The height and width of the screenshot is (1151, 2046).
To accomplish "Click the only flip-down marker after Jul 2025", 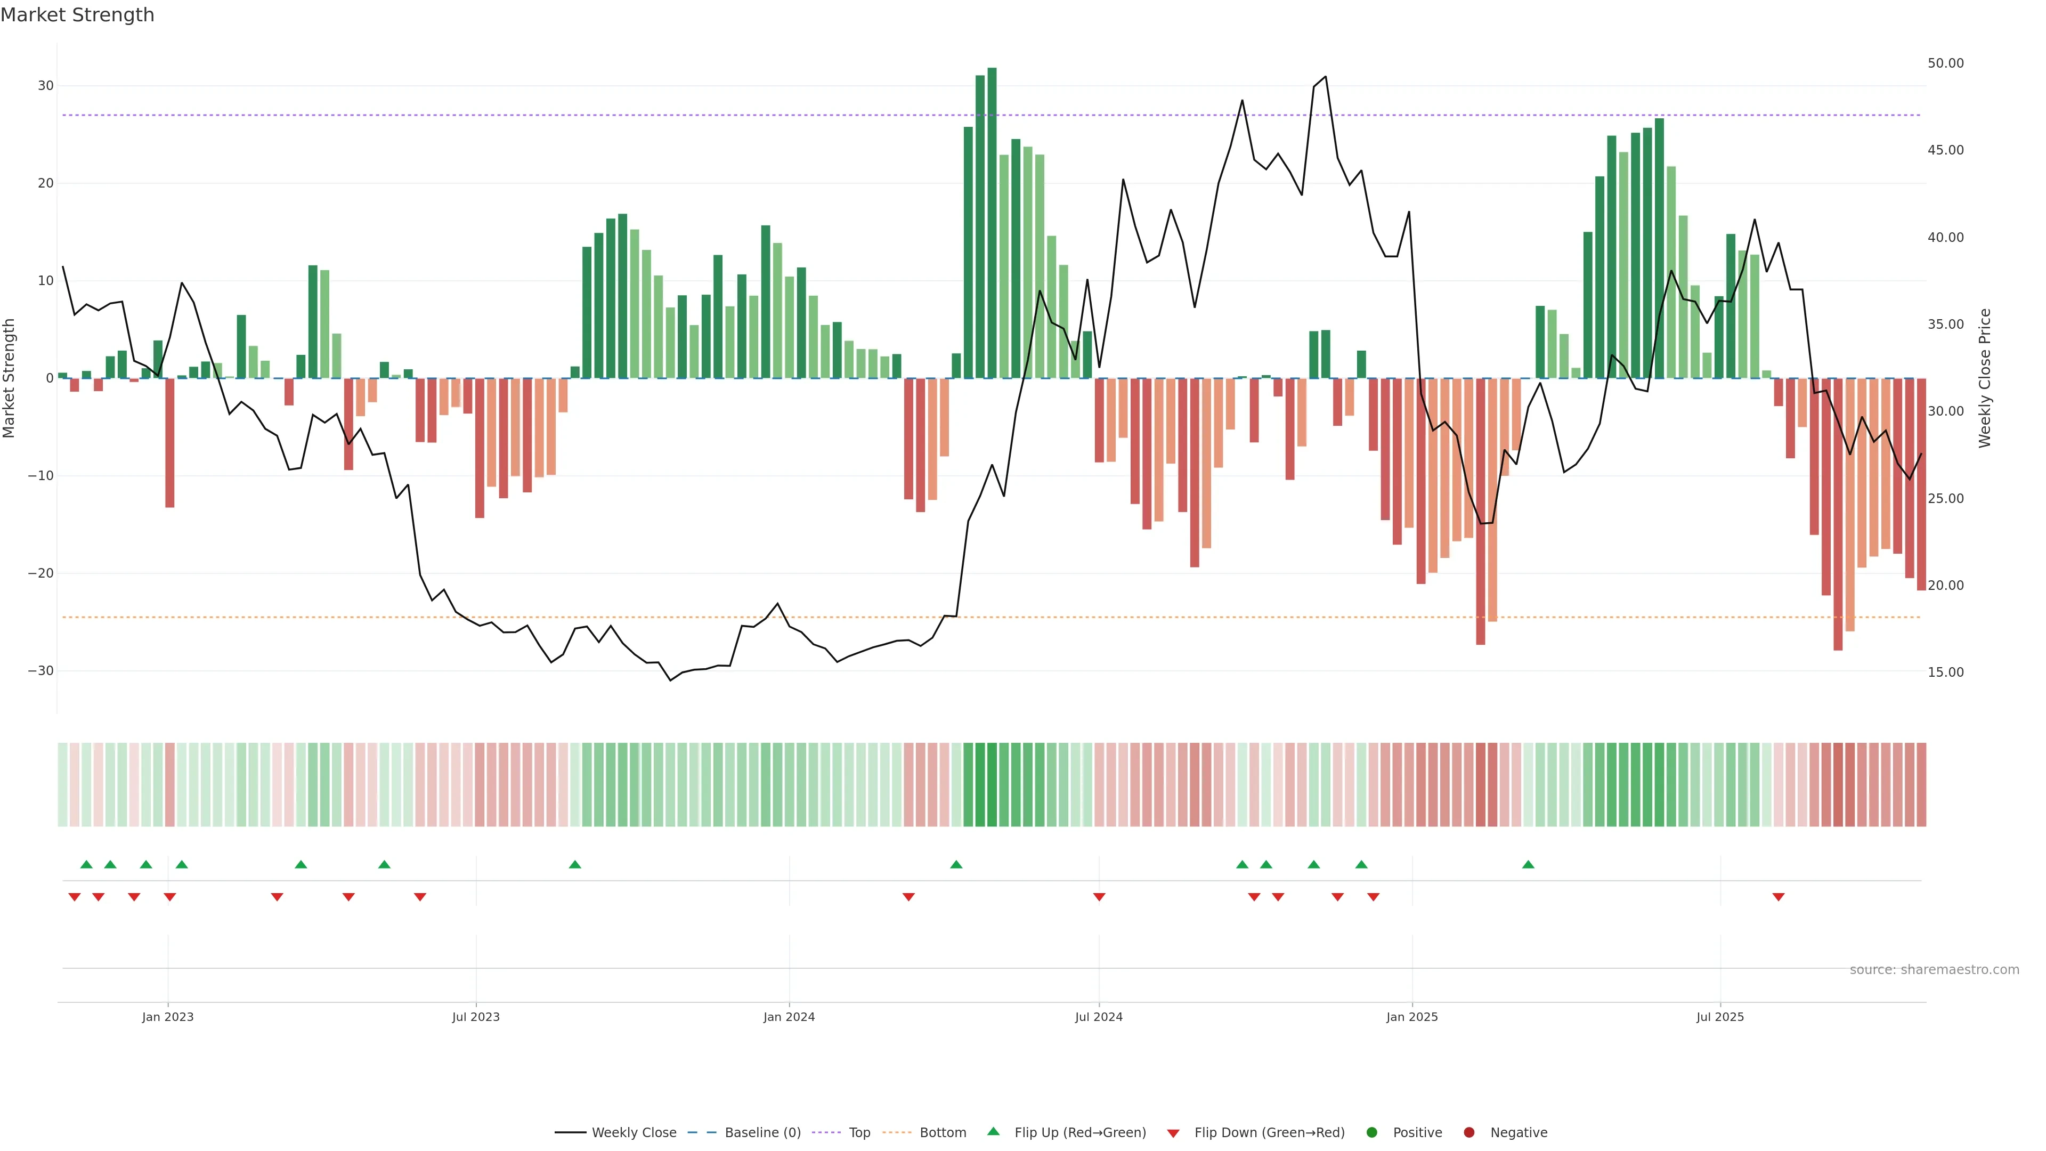I will (x=1779, y=897).
